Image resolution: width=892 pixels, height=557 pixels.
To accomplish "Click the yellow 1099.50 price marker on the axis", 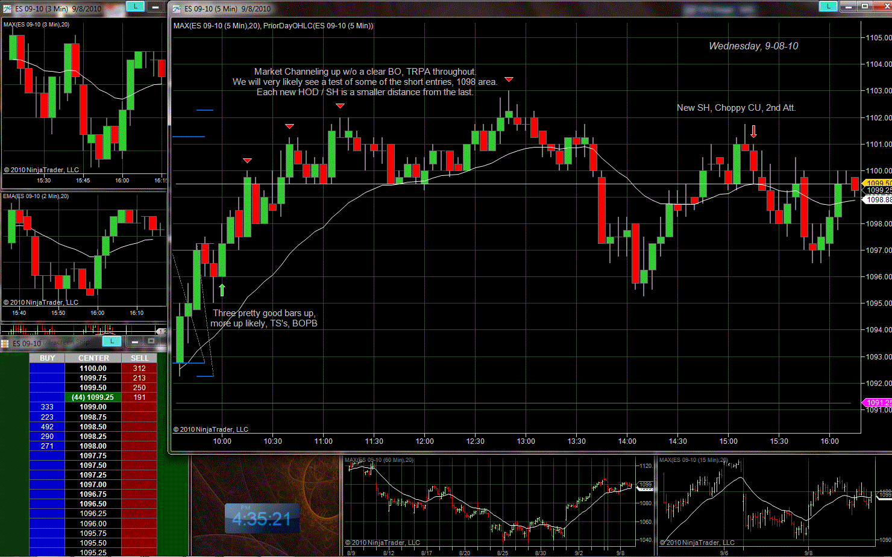I will 878,182.
